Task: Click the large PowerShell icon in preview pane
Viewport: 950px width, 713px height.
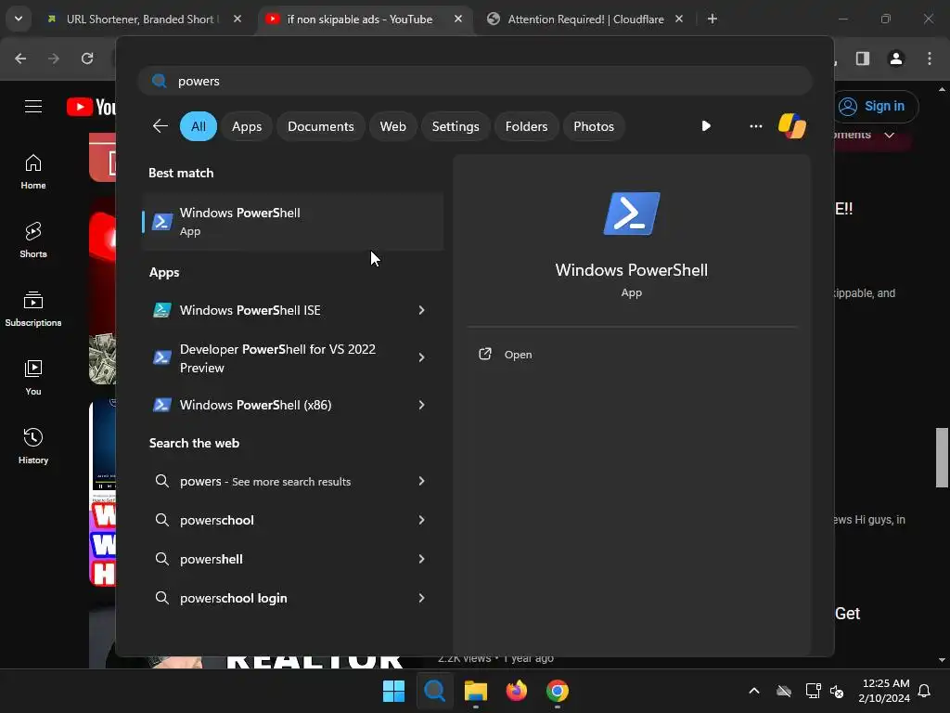Action: pyautogui.click(x=631, y=214)
